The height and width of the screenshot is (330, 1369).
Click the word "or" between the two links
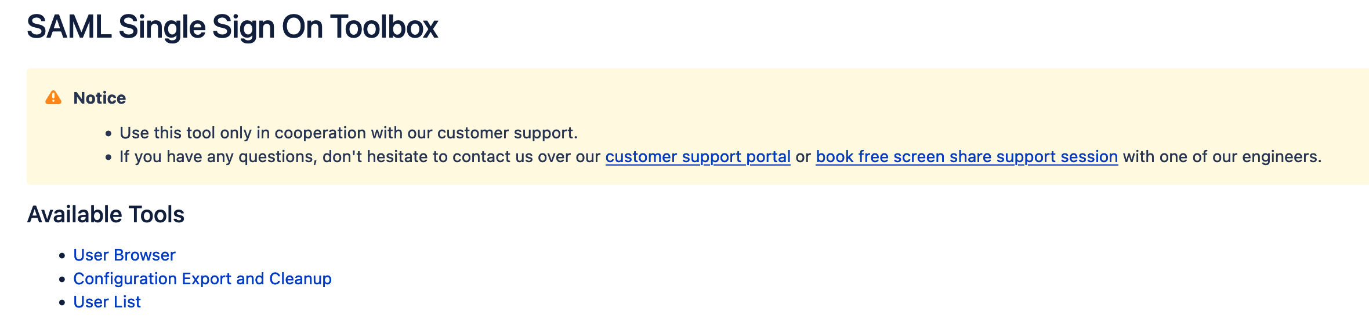point(803,157)
